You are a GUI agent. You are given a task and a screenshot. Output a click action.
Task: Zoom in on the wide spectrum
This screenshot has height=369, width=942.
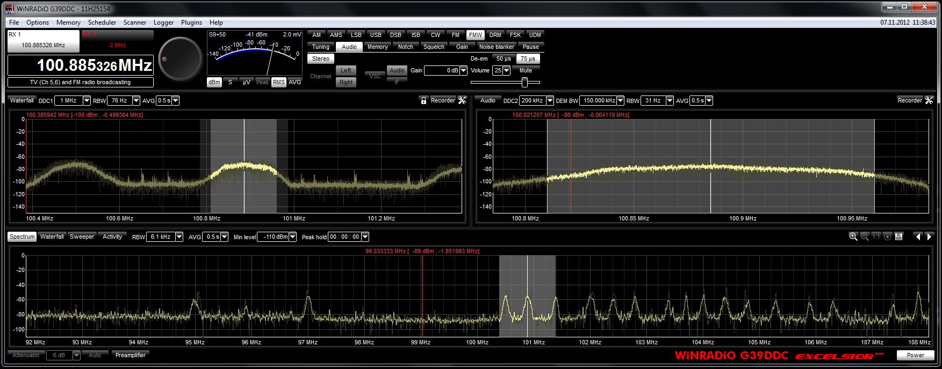pos(853,237)
